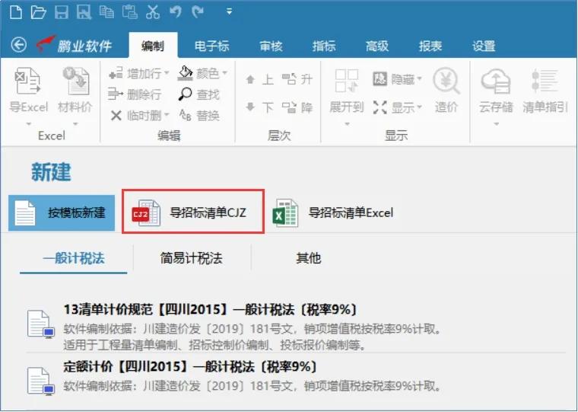Click the new file icon in quick access toolbar
The width and height of the screenshot is (578, 412).
point(15,13)
